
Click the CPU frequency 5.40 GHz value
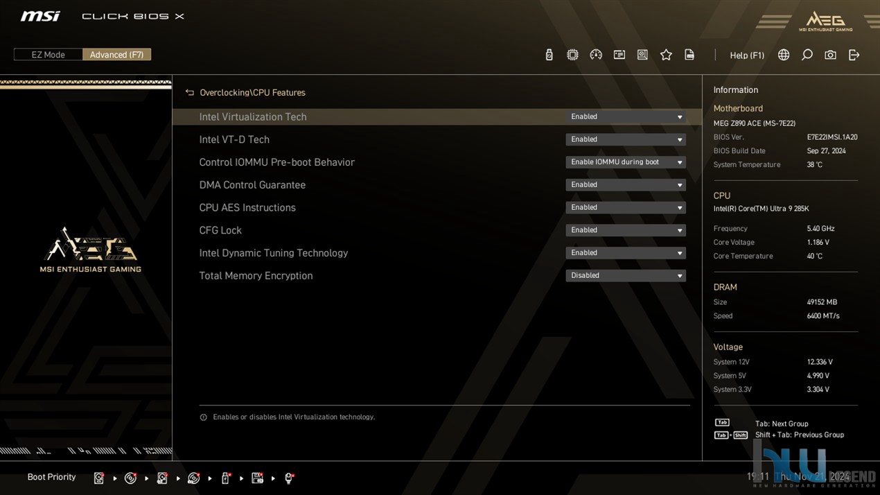[x=820, y=229]
